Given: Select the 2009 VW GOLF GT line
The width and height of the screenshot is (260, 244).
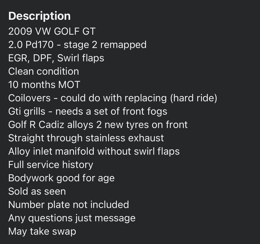Looking at the screenshot, I should (x=52, y=31).
